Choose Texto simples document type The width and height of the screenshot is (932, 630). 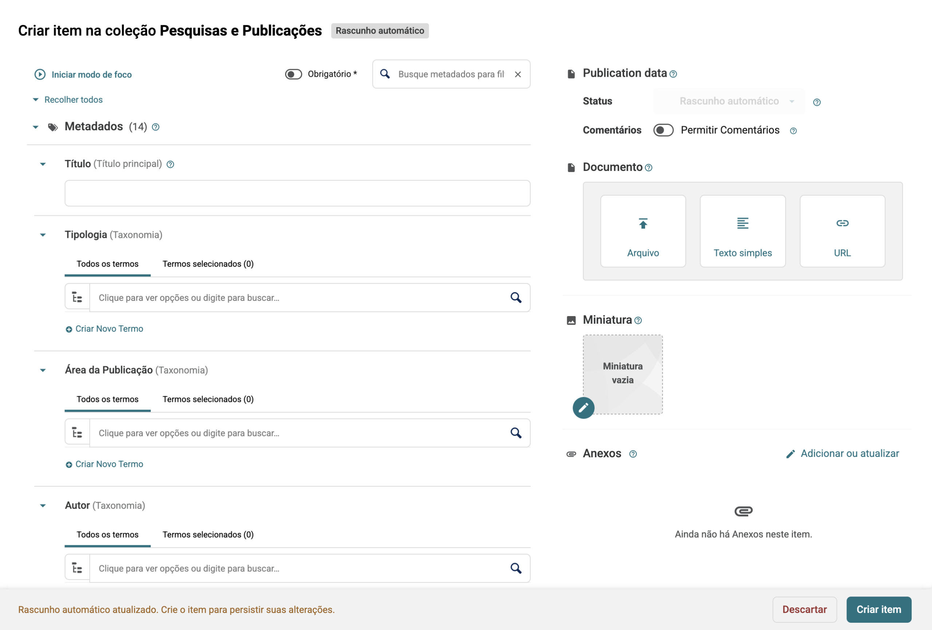(x=742, y=231)
